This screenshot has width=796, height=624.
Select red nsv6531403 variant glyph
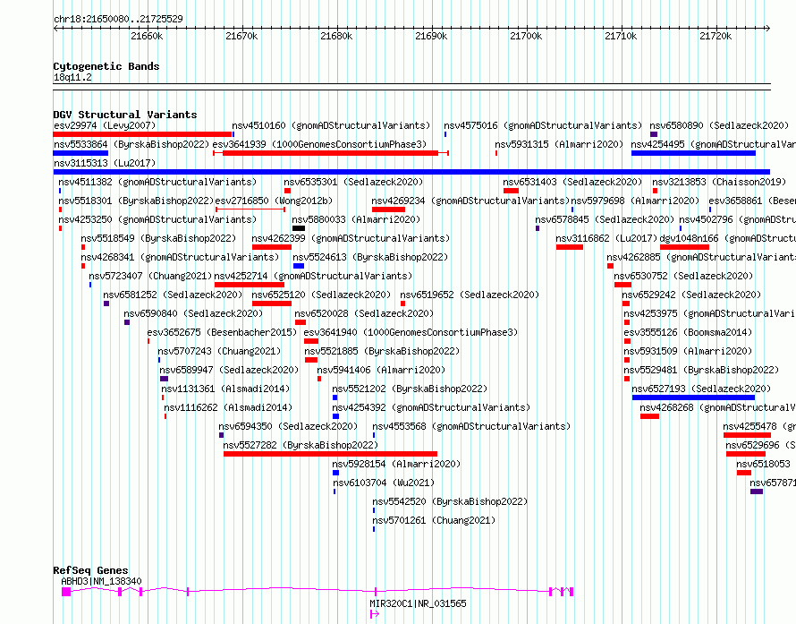tap(512, 191)
